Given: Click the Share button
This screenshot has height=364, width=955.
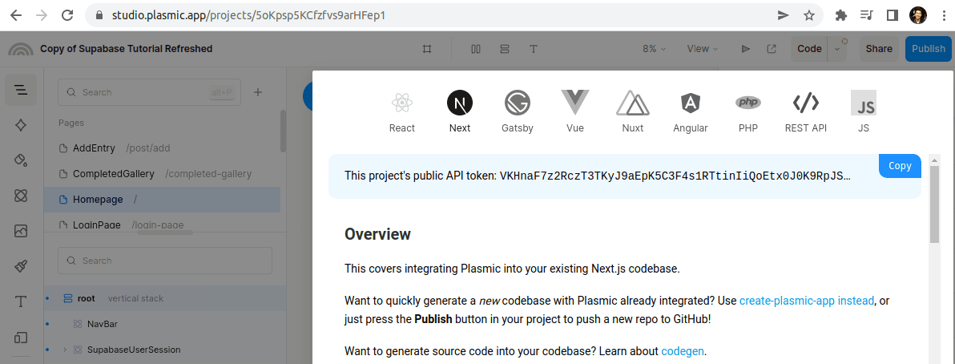Looking at the screenshot, I should [879, 49].
